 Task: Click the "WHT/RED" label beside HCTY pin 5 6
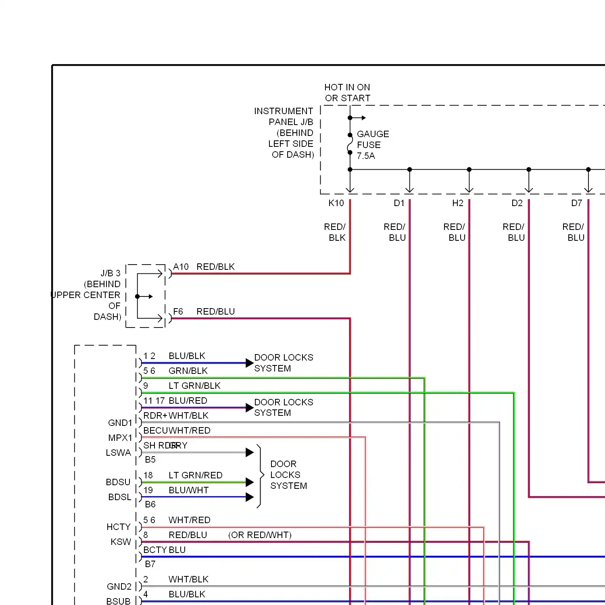(x=190, y=520)
